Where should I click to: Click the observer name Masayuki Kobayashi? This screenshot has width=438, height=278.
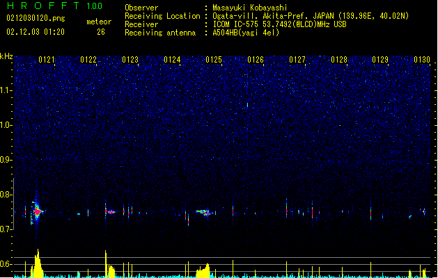250,8
